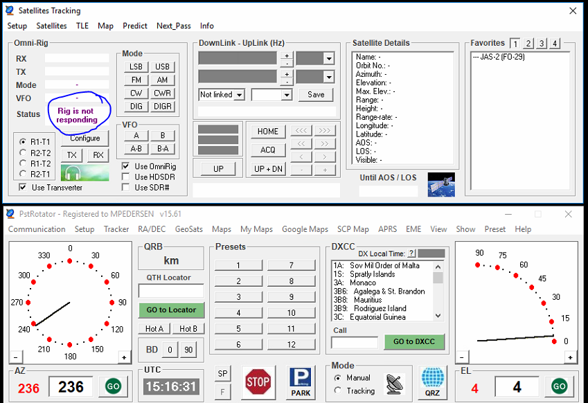Click the DX Local Time question mark
Viewport: 588px width, 403px height.
click(412, 253)
